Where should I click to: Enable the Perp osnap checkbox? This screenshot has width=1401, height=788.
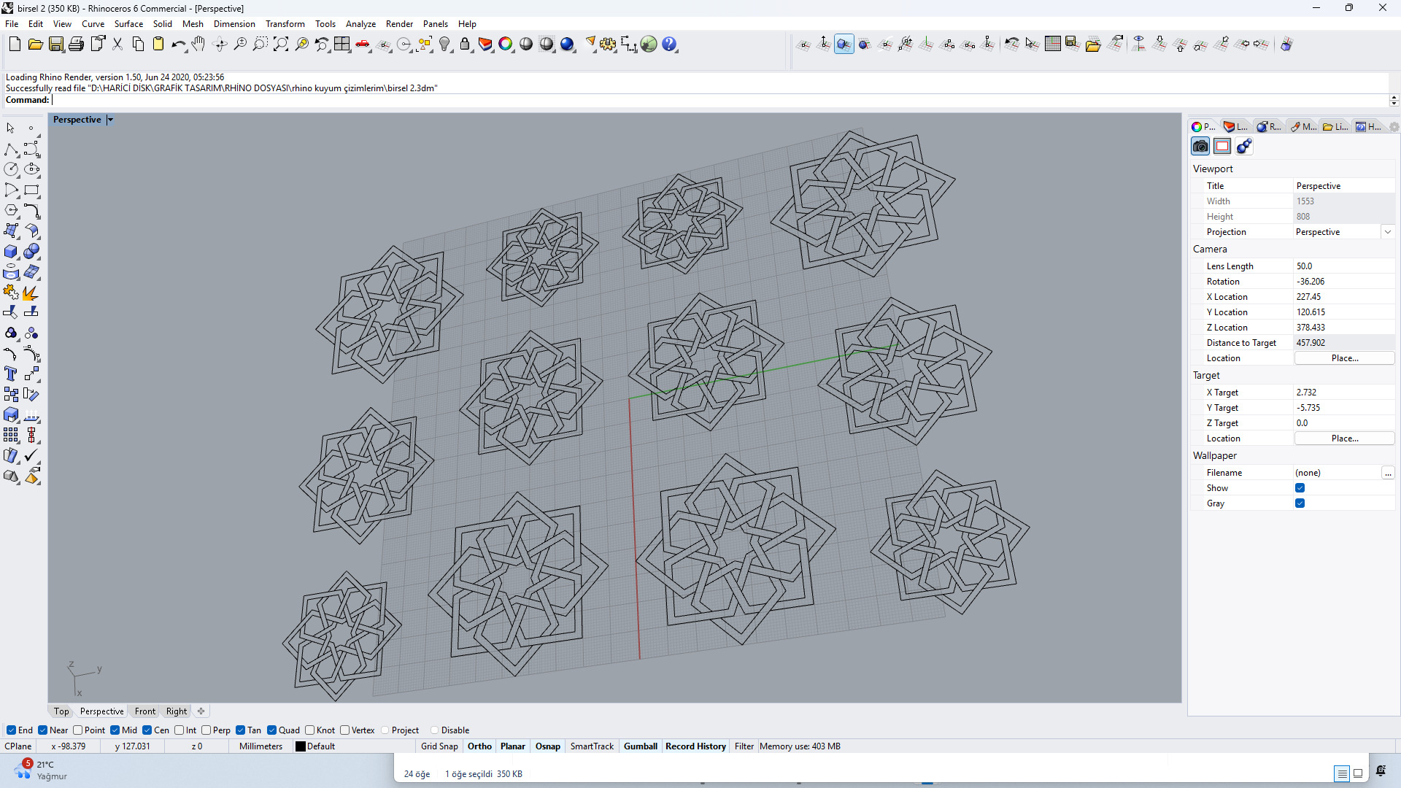pos(207,730)
